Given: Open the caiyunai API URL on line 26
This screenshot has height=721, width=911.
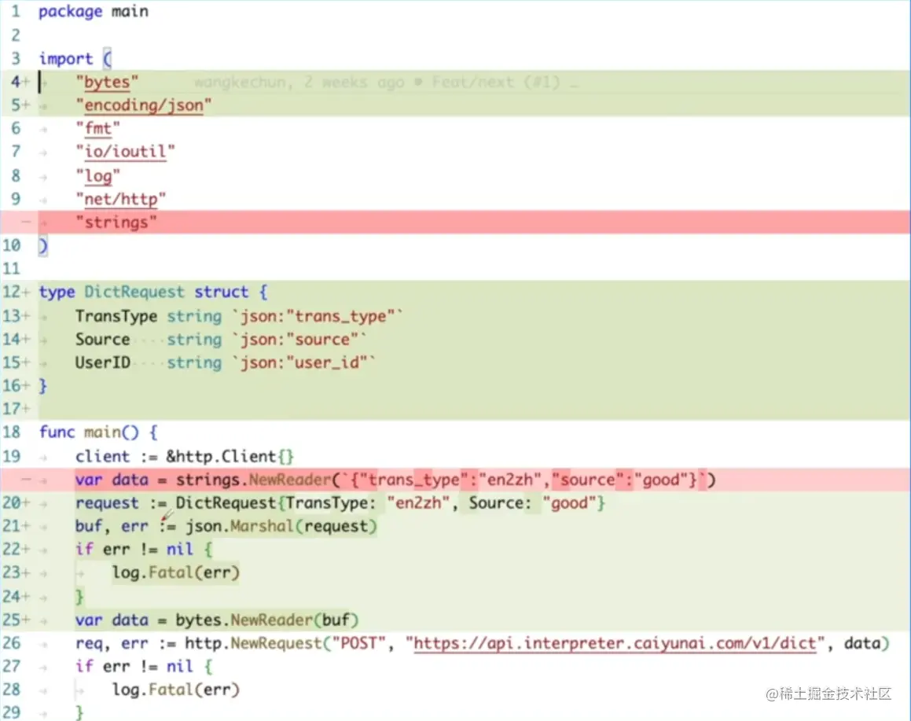Looking at the screenshot, I should coord(615,643).
